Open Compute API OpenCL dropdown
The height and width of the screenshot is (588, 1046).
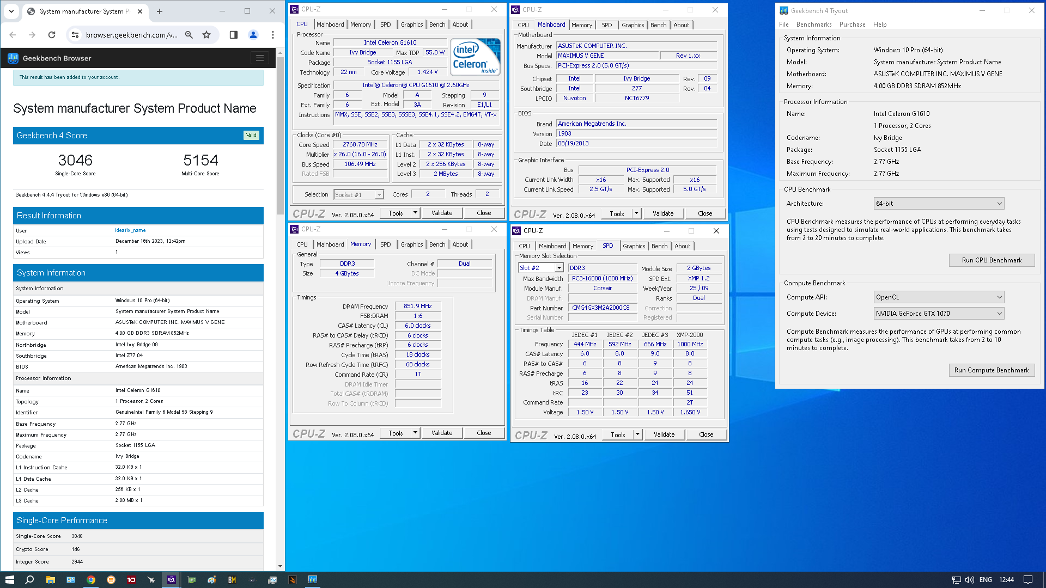(939, 297)
